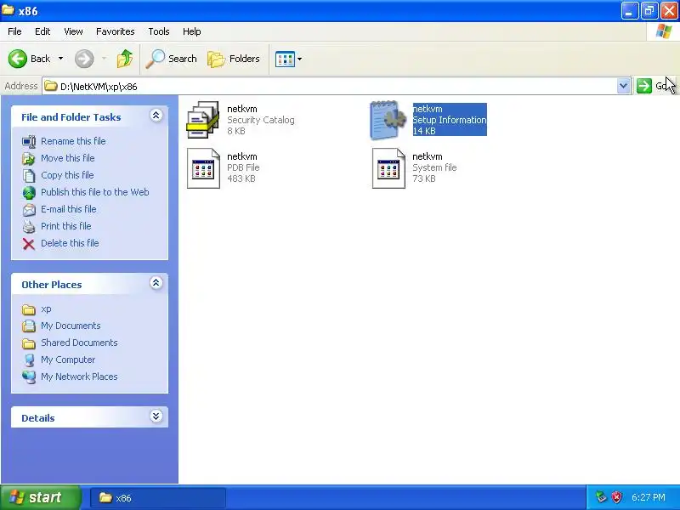Image resolution: width=680 pixels, height=510 pixels.
Task: Collapse the Other Places panel
Action: pyautogui.click(x=156, y=283)
